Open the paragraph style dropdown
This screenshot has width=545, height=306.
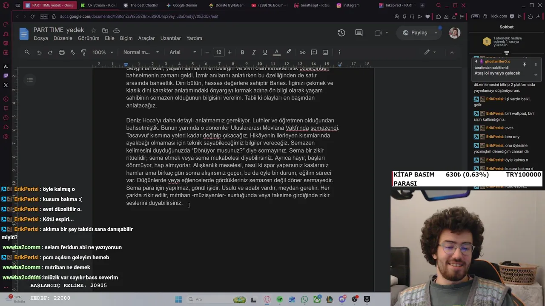click(141, 52)
